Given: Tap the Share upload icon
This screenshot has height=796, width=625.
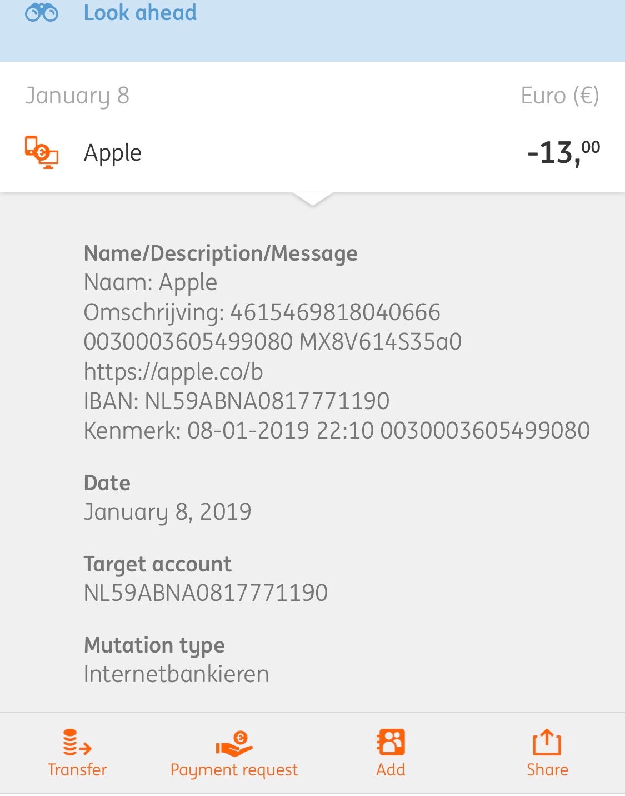Looking at the screenshot, I should (x=547, y=743).
